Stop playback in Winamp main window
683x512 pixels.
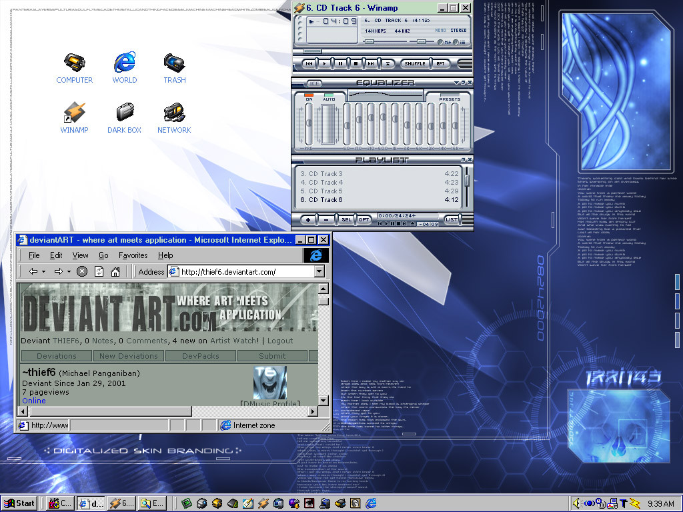tap(356, 63)
